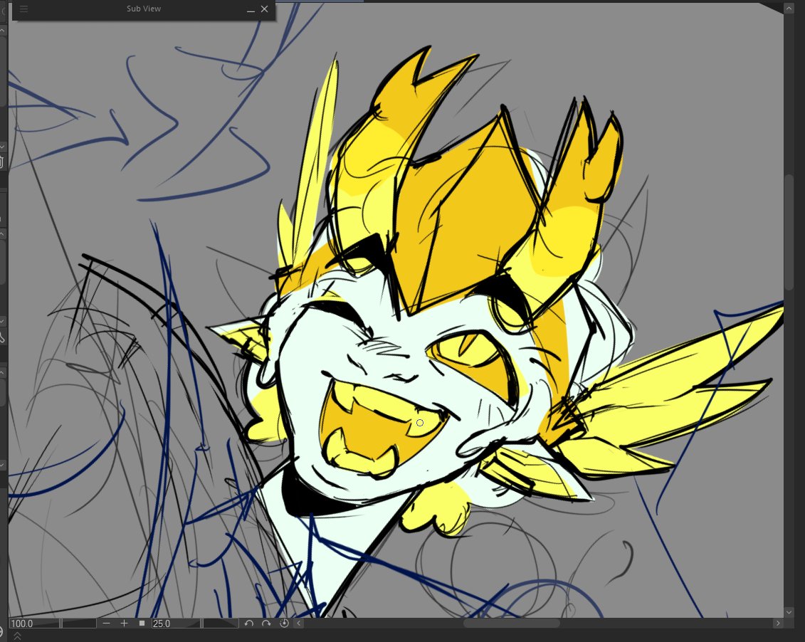Open the Sub View panel hamburger menu
Screen dimensions: 805x642
click(23, 9)
